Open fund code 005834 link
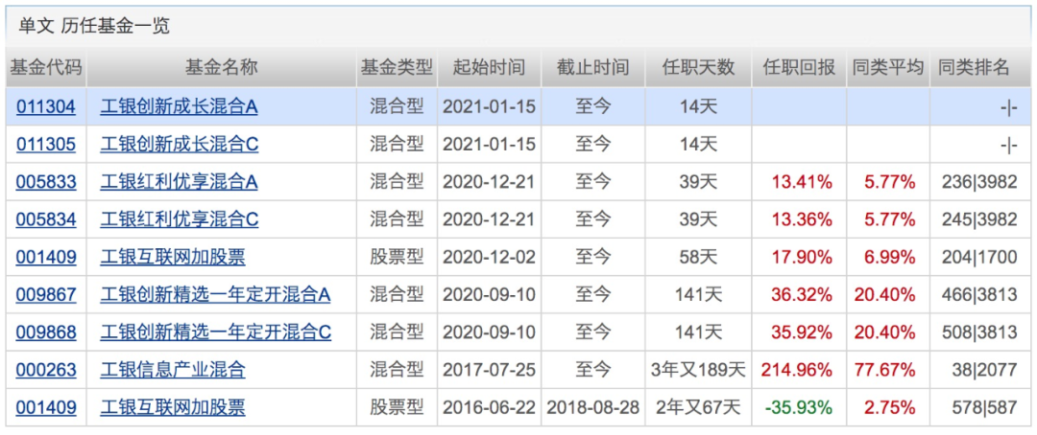Viewport: 1037px width, 435px height. 46,219
